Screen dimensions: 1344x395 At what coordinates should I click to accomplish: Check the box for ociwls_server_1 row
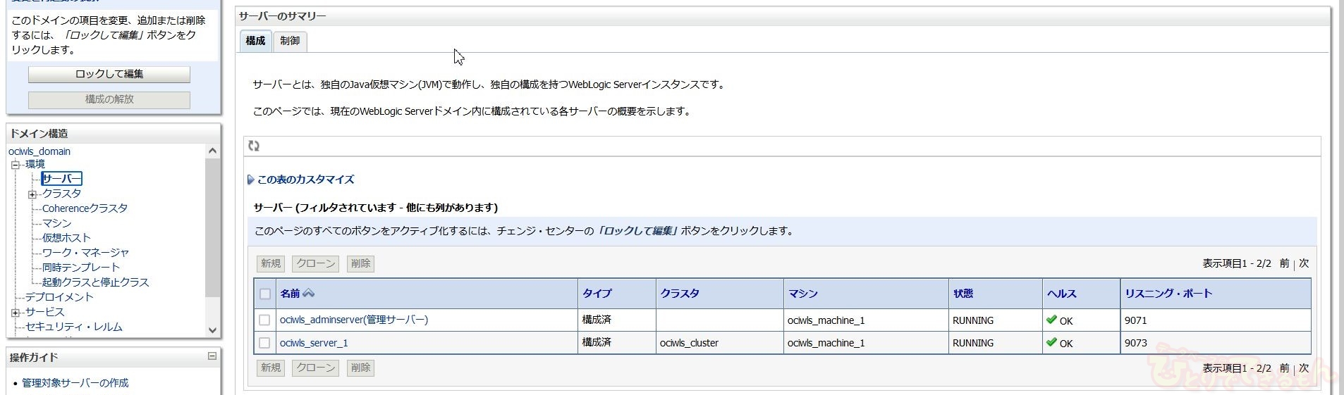tap(264, 343)
